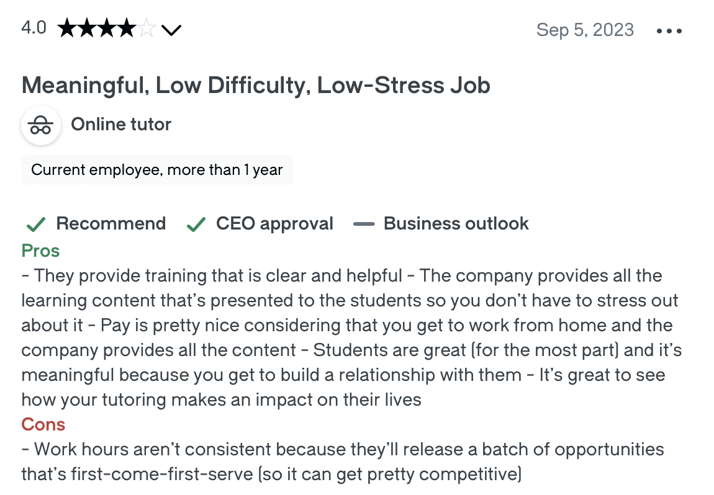Click the 4.0 rating score display
714x495 pixels.
[x=34, y=27]
